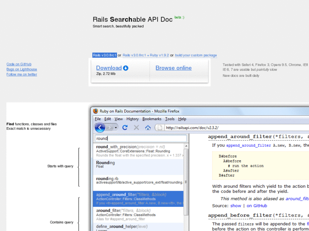This screenshot has height=231, width=309.
Task: Open the Edit menu
Action: pos(108,119)
